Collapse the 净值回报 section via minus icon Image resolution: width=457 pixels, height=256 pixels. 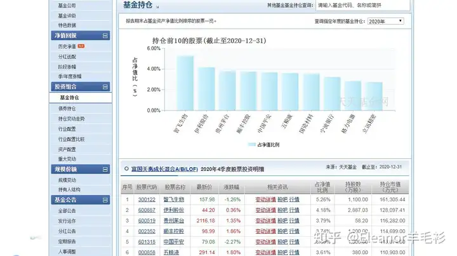(x=105, y=36)
